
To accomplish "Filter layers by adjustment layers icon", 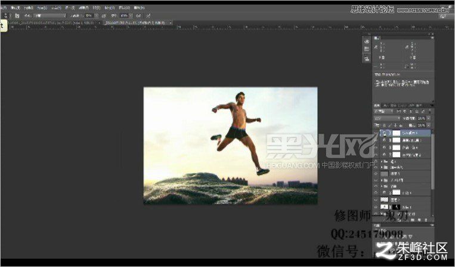I will click(405, 111).
